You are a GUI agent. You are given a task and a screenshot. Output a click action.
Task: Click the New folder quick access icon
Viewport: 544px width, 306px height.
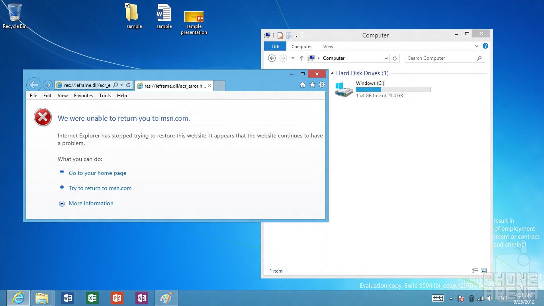pos(289,35)
